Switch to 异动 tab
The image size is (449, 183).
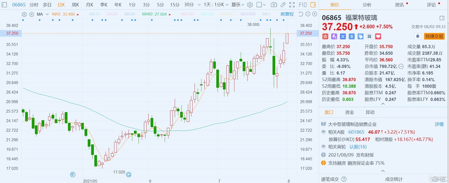click(x=370, y=112)
